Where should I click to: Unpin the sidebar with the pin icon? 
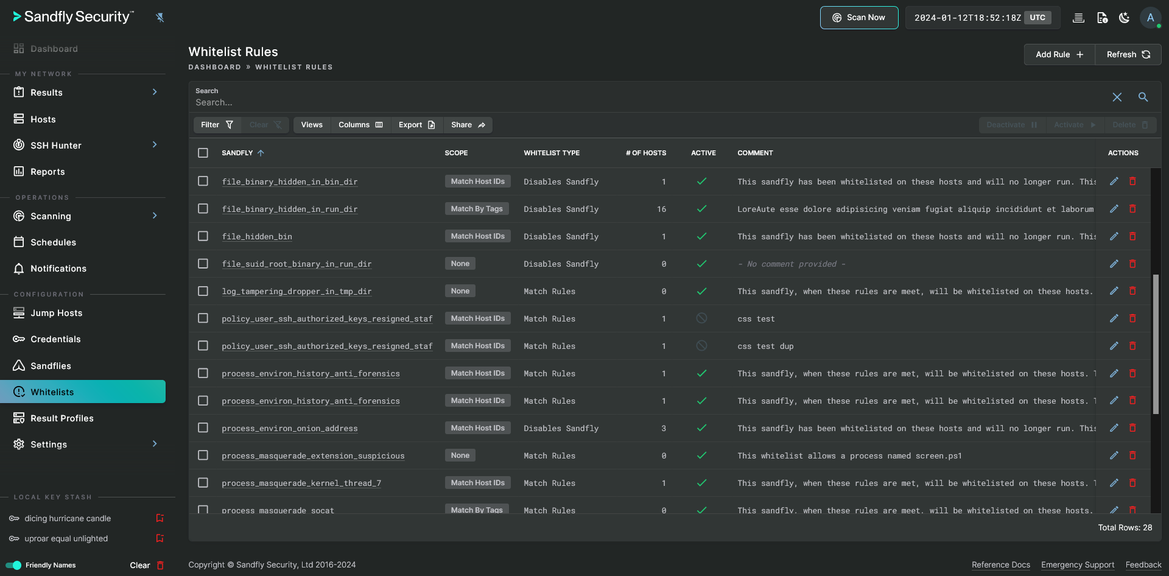click(160, 17)
